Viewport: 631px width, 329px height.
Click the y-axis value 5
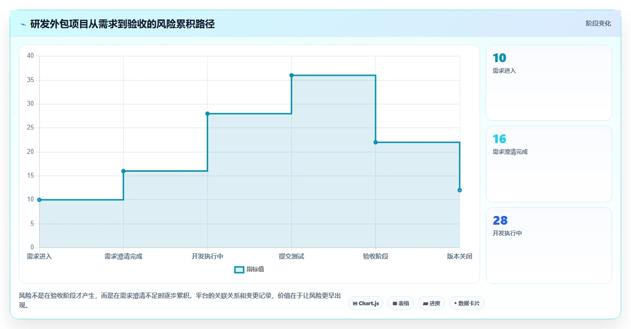(32, 224)
